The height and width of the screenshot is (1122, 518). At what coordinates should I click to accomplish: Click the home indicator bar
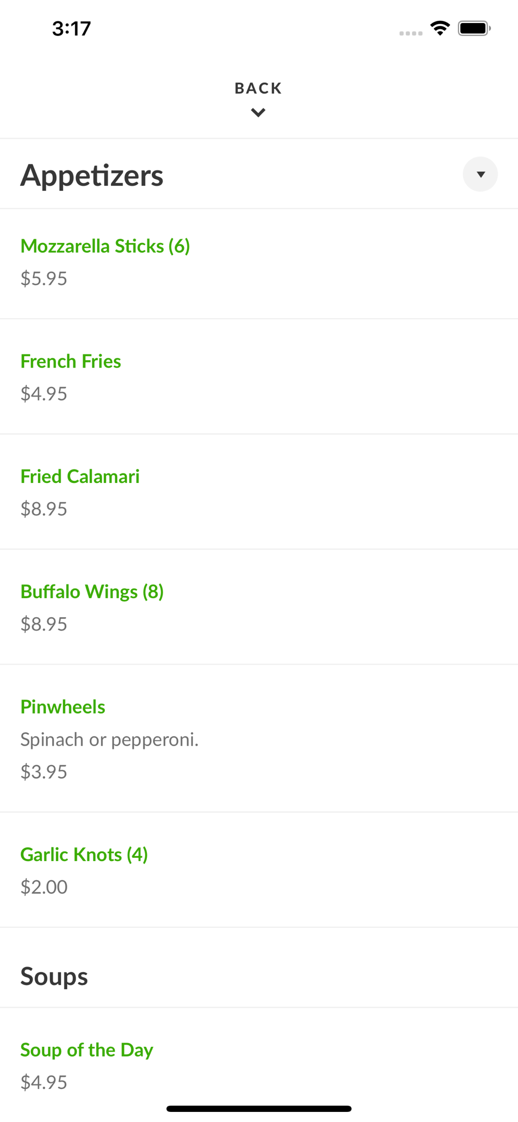[x=259, y=1109]
